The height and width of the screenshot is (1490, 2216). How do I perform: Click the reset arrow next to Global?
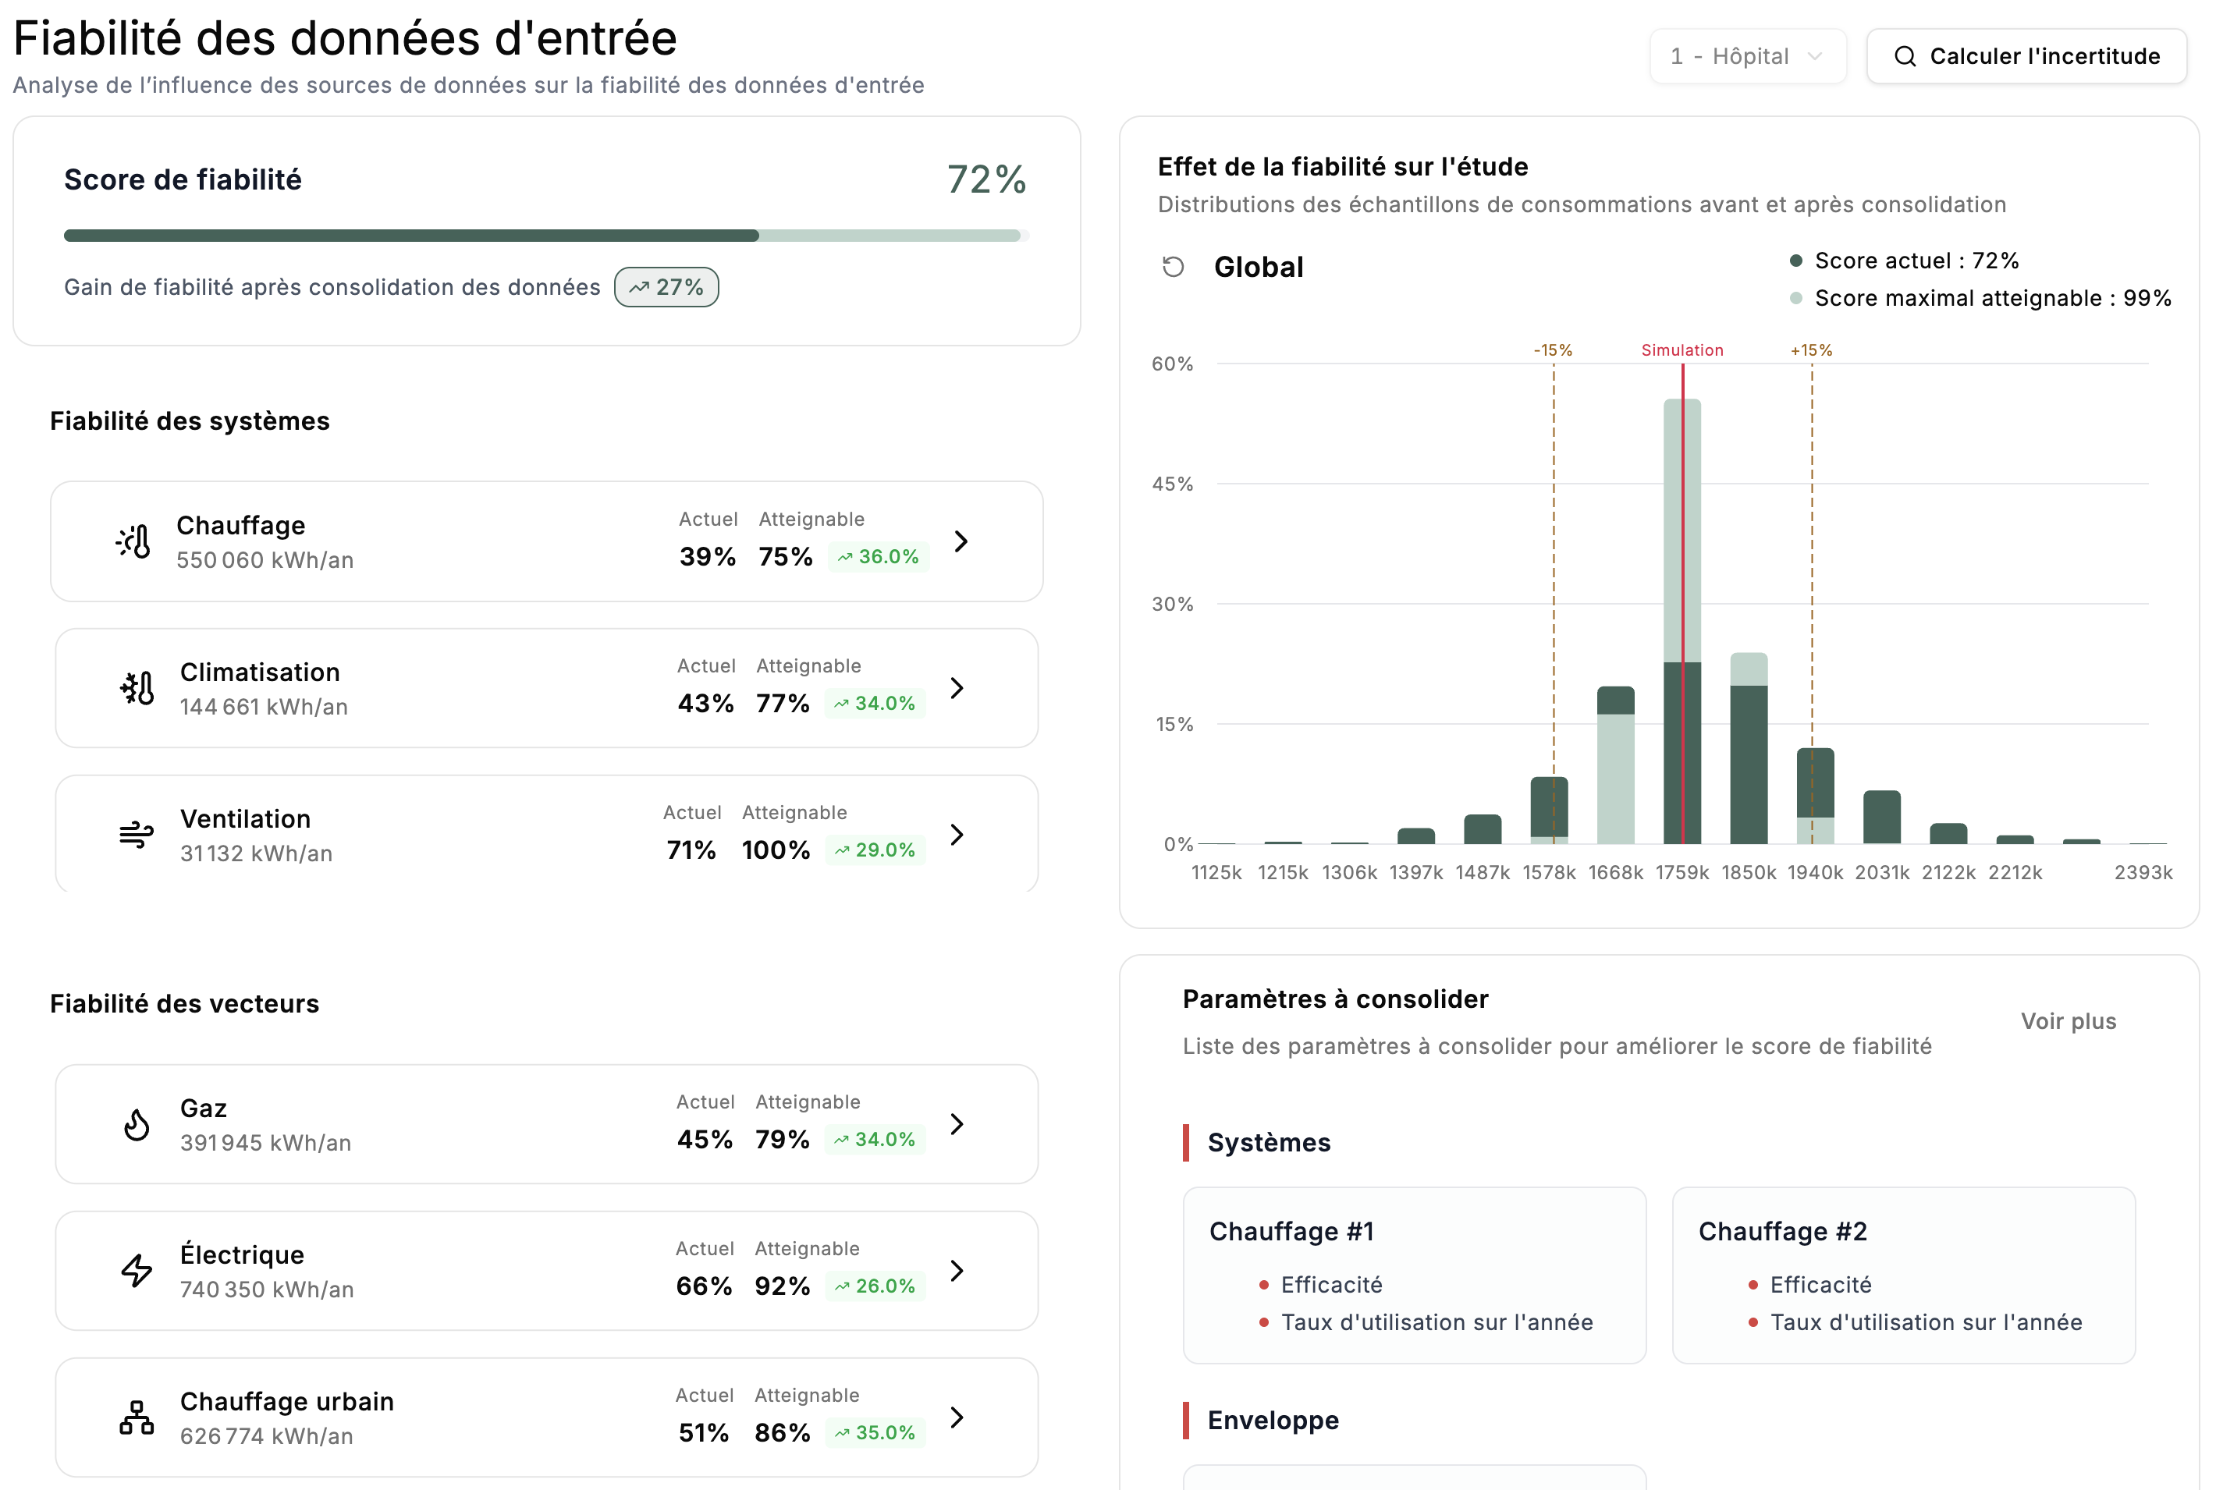(1174, 267)
